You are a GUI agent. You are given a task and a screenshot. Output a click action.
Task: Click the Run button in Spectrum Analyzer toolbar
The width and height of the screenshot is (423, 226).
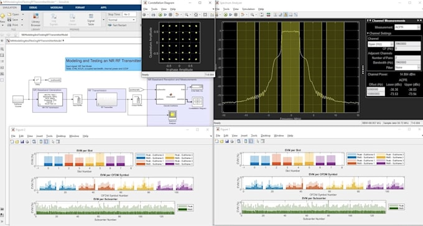coord(226,14)
